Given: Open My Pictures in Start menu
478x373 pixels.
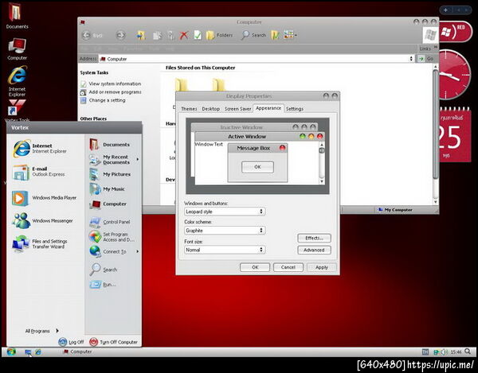Looking at the screenshot, I should [x=110, y=174].
